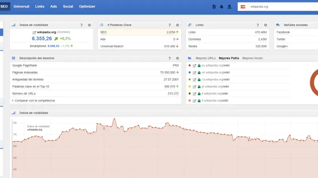
Task: Open ca.wikipedia.org/wiki/ path link
Action: point(216,80)
